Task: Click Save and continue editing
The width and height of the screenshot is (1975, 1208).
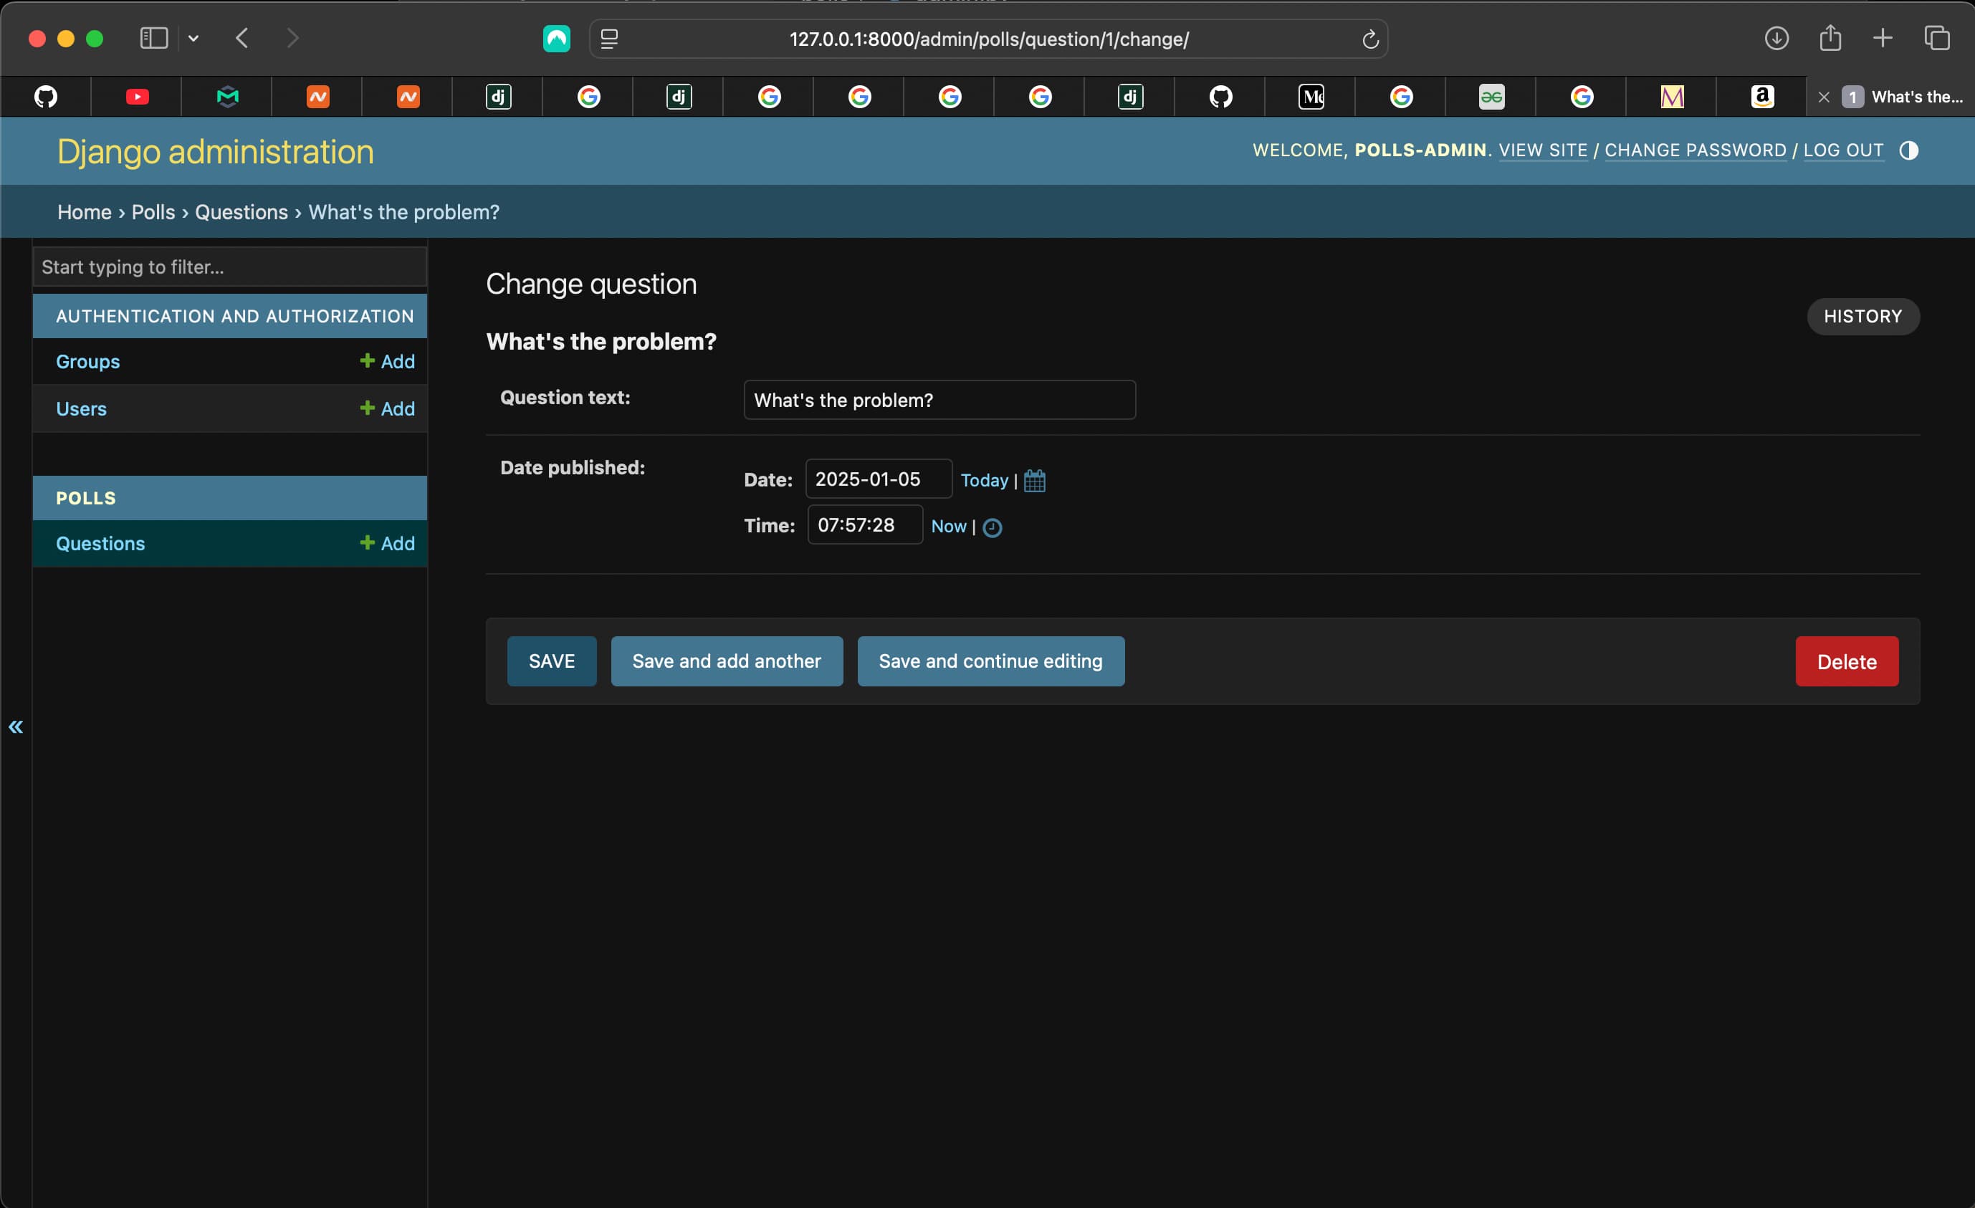Action: click(990, 661)
